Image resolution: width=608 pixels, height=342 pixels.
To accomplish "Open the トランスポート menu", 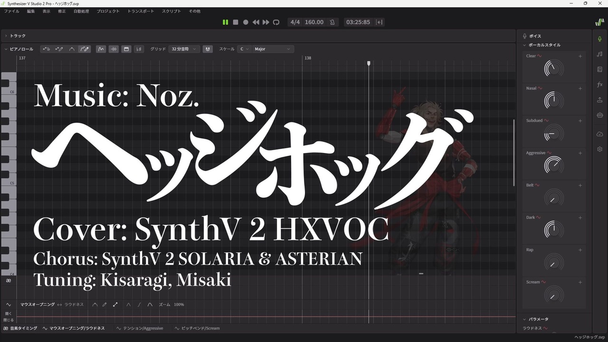I will click(141, 11).
